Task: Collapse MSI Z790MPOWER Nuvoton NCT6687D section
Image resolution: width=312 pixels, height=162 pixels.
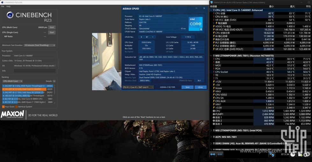Action: pos(211,56)
